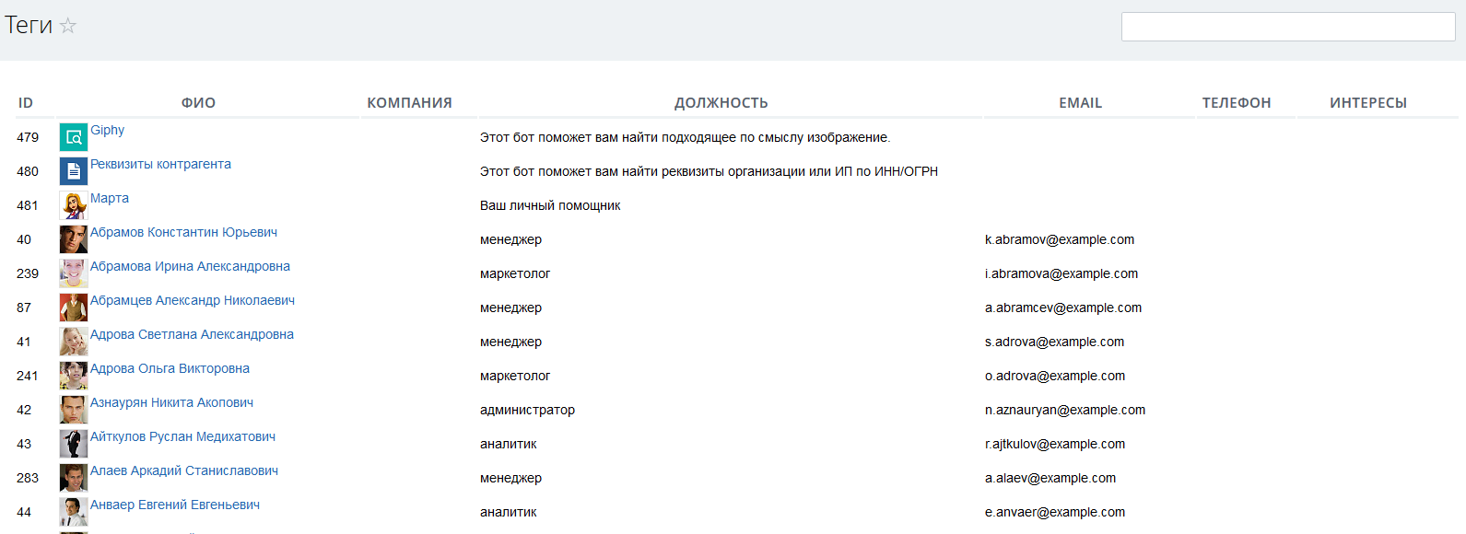The image size is (1466, 534).
Task: Open Абрамцев Александр Николаевич profile
Action: point(193,300)
